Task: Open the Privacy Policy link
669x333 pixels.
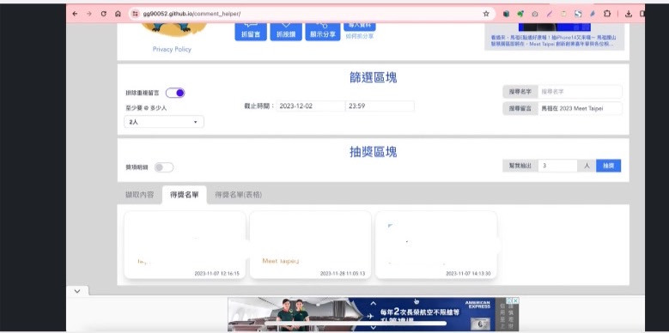Action: click(172, 49)
